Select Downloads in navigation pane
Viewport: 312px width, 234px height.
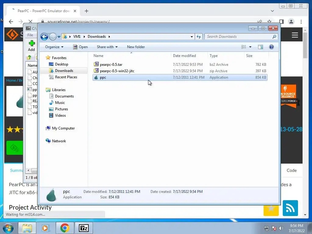(x=64, y=71)
